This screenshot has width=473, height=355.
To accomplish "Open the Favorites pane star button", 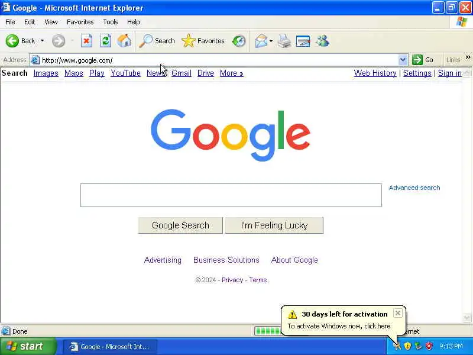I will 203,41.
